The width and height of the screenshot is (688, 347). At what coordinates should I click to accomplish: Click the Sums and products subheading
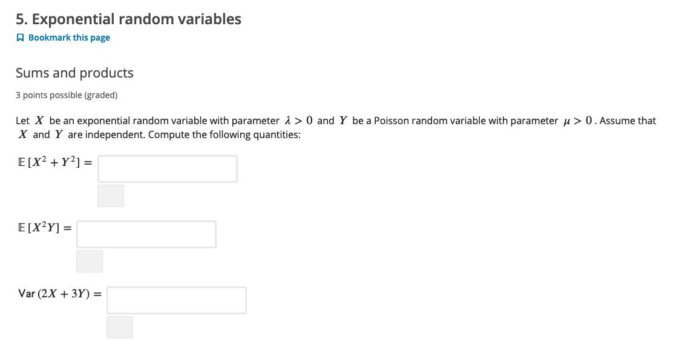click(74, 73)
